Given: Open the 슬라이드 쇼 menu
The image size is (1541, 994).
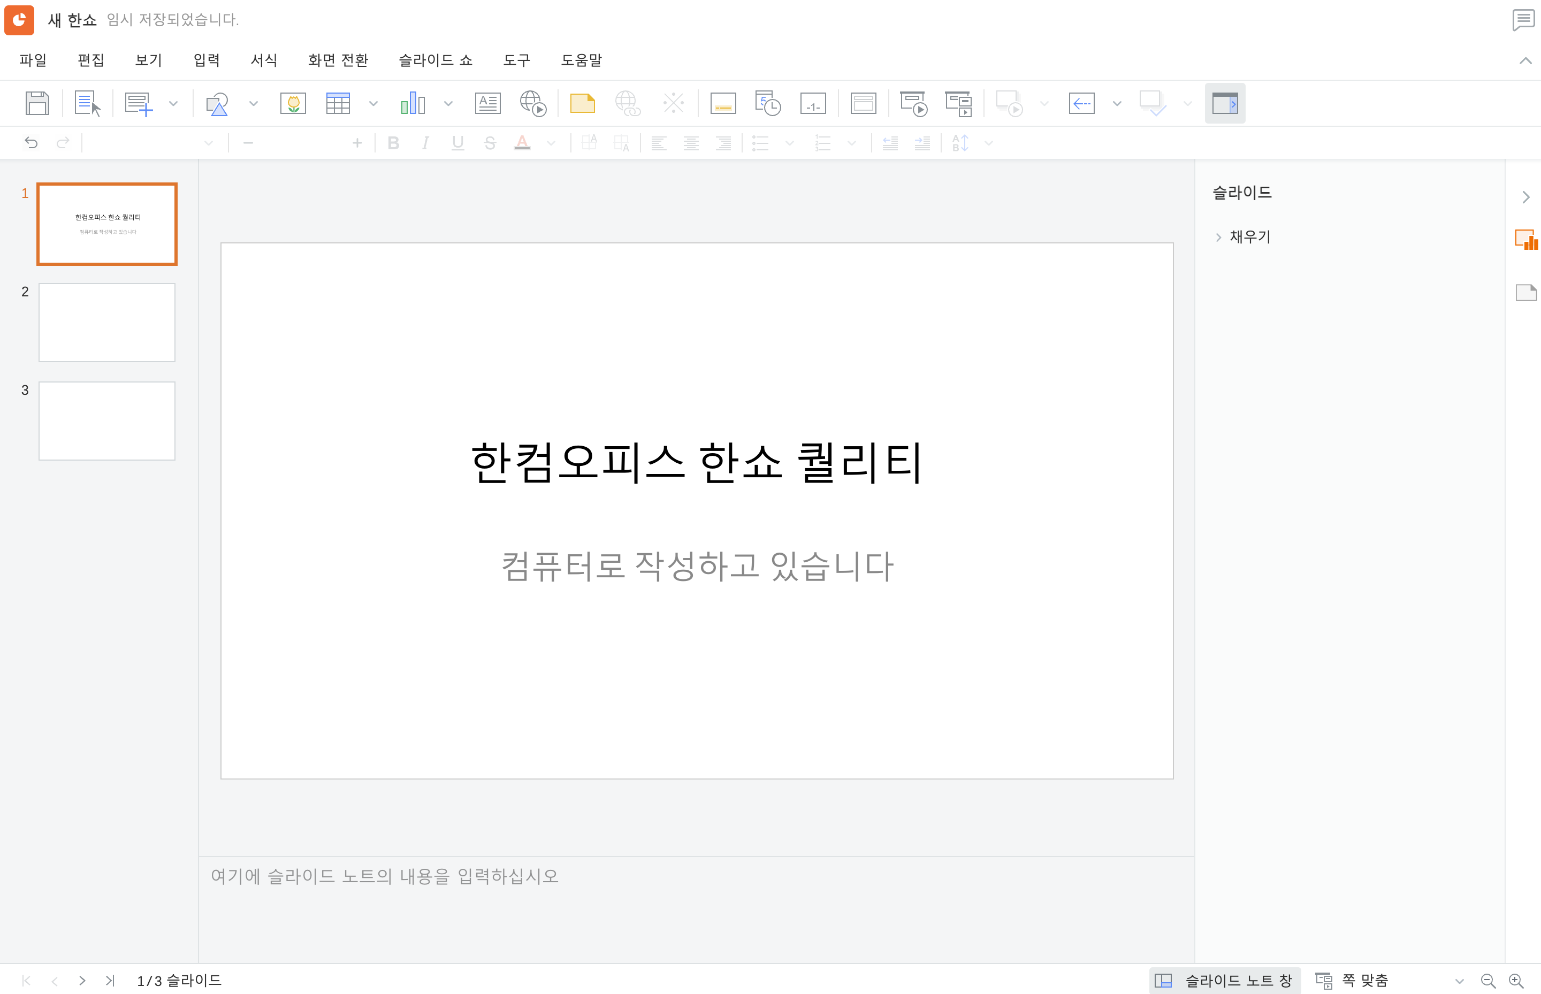Looking at the screenshot, I should [x=435, y=60].
